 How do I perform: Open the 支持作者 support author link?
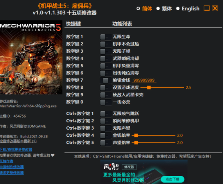tap(7, 161)
